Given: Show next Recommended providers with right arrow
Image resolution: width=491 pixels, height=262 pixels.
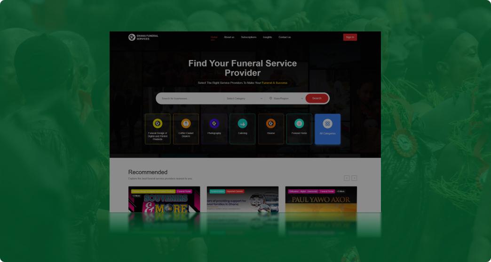Looking at the screenshot, I should (354, 178).
